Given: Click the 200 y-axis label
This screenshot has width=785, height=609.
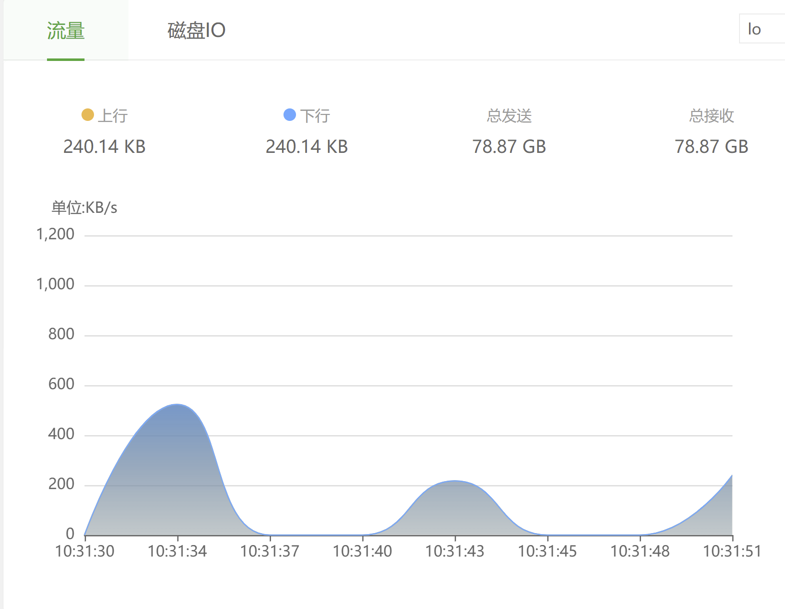Looking at the screenshot, I should 61,484.
